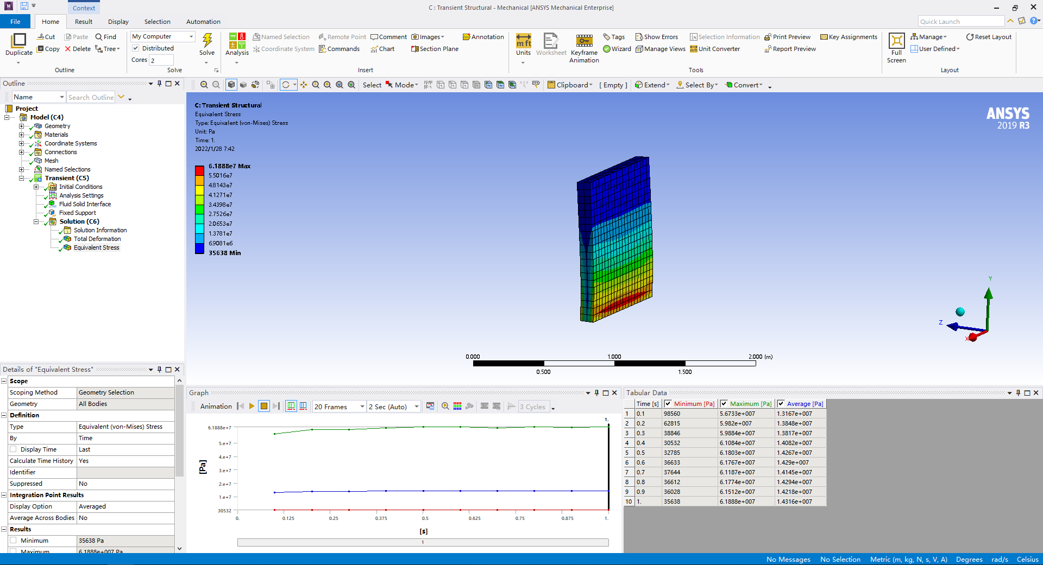The height and width of the screenshot is (565, 1043).
Task: Open Key Assignments
Action: (849, 37)
